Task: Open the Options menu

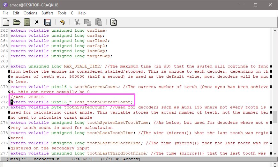Action: pos(30,13)
